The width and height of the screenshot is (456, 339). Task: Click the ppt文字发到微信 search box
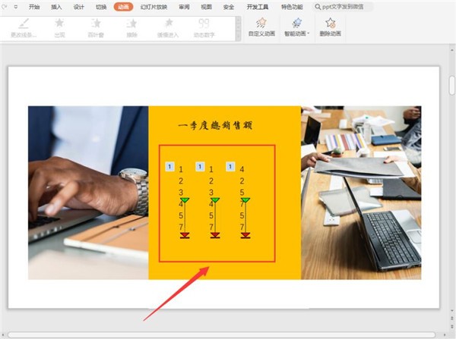pos(343,7)
